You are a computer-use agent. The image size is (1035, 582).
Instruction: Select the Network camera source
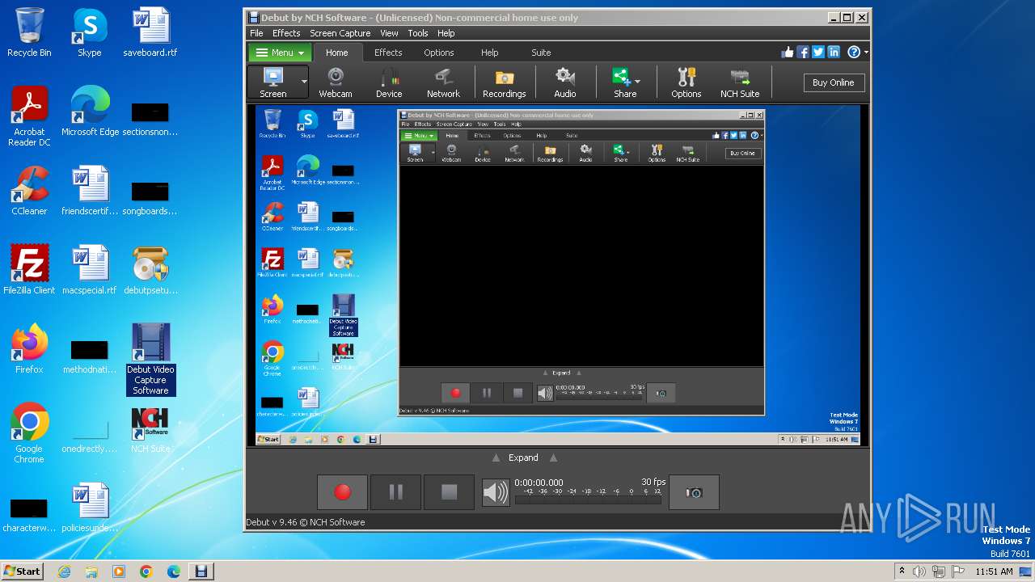pos(443,82)
